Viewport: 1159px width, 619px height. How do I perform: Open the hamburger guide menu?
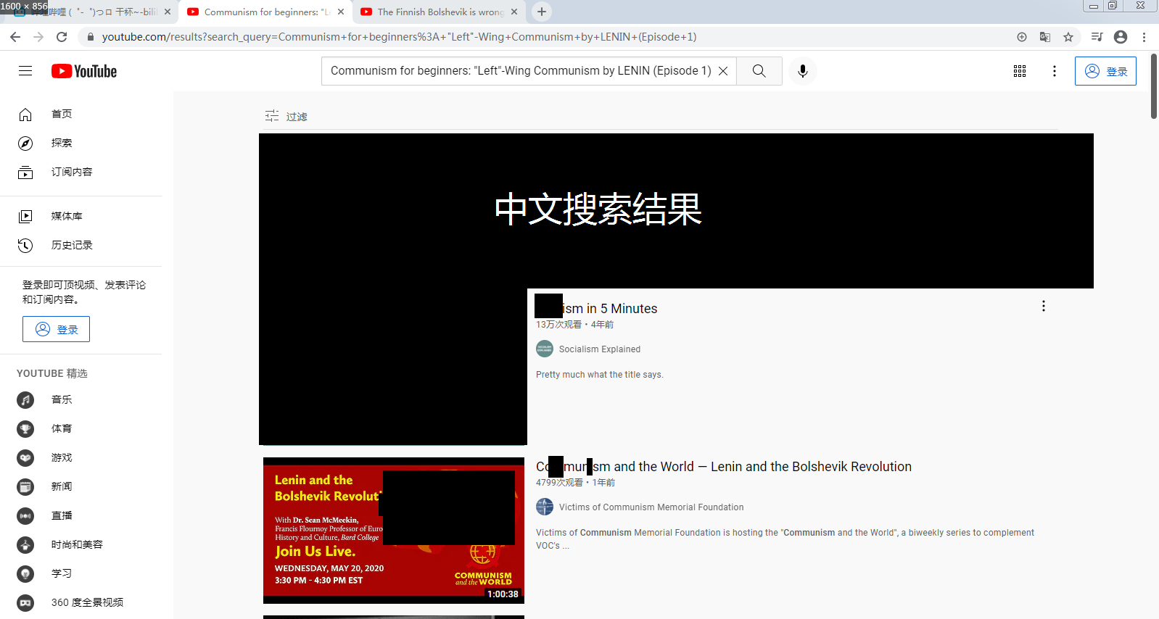[25, 71]
